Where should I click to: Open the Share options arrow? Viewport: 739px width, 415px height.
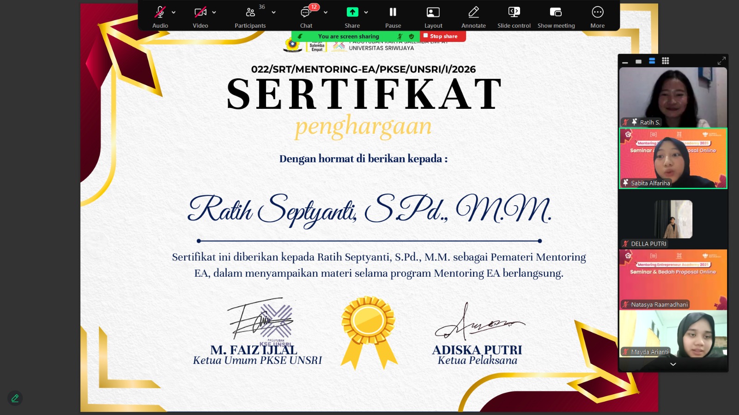[x=366, y=12]
